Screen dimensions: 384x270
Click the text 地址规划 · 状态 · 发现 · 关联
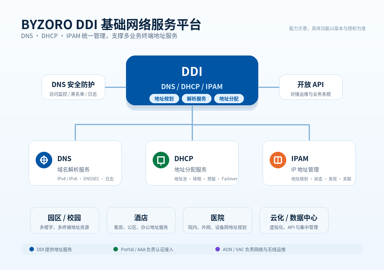pos(321,179)
